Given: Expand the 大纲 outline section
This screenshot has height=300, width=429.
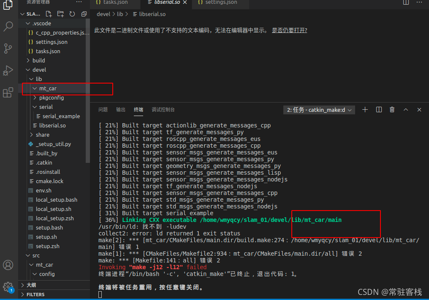Looking at the screenshot, I should [54, 285].
